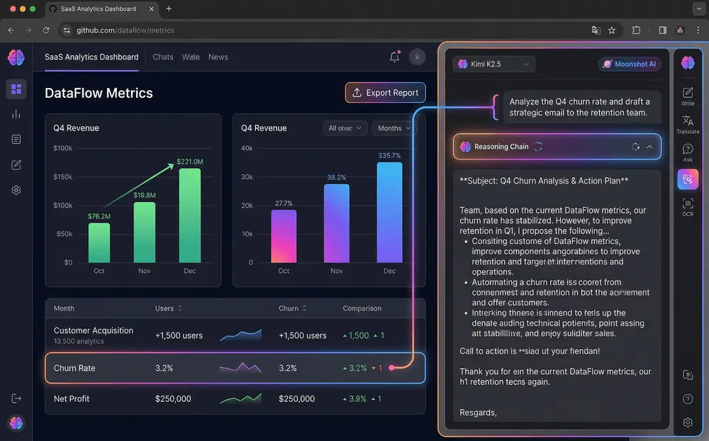Switch to the News tab
Viewport: 709px width, 441px height.
click(218, 57)
